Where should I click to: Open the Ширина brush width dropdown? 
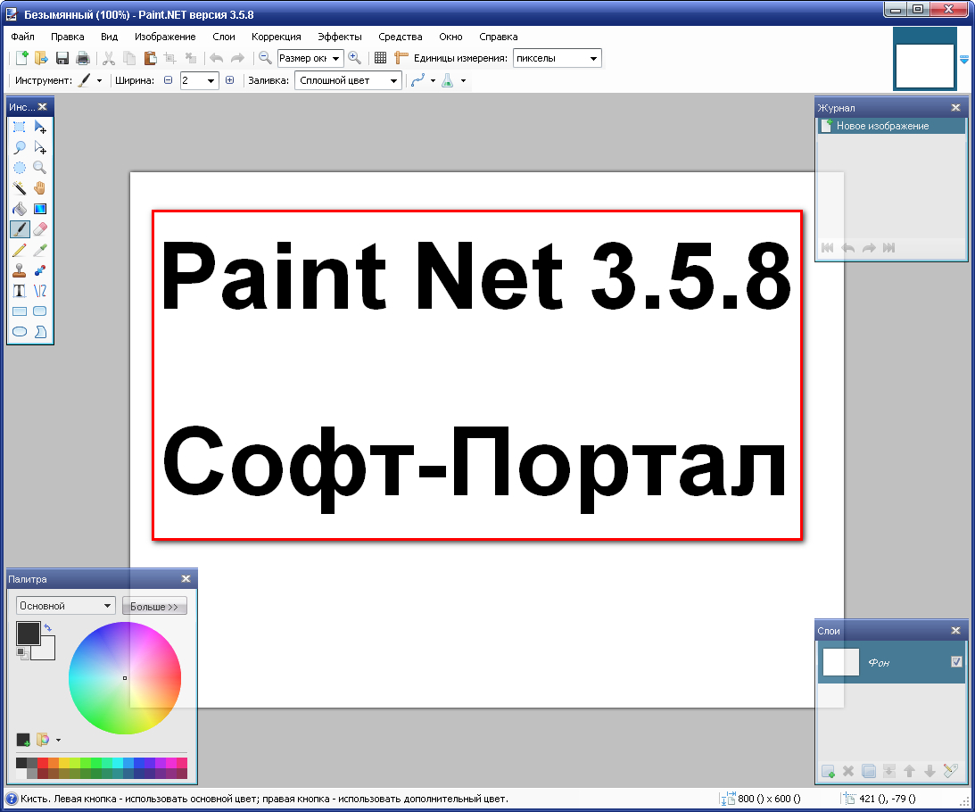[211, 80]
